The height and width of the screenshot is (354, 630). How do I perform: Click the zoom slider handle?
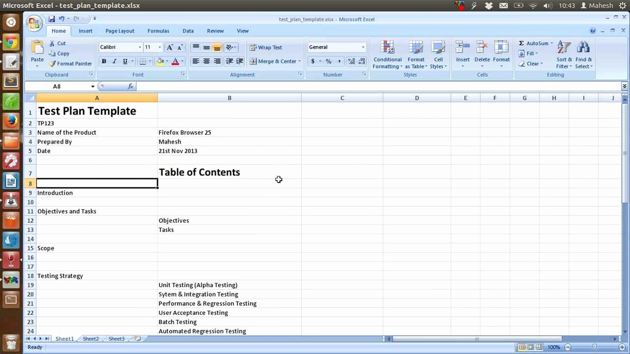point(595,347)
